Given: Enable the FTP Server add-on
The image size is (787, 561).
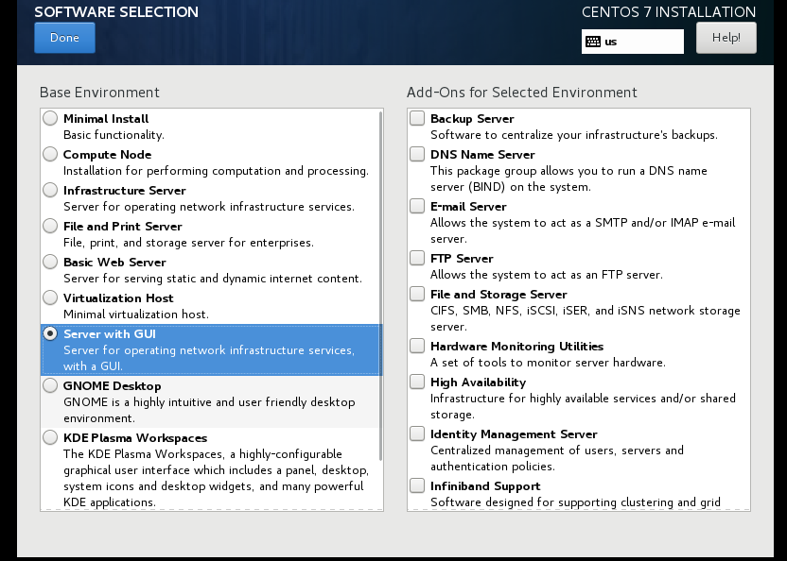Looking at the screenshot, I should pyautogui.click(x=417, y=258).
